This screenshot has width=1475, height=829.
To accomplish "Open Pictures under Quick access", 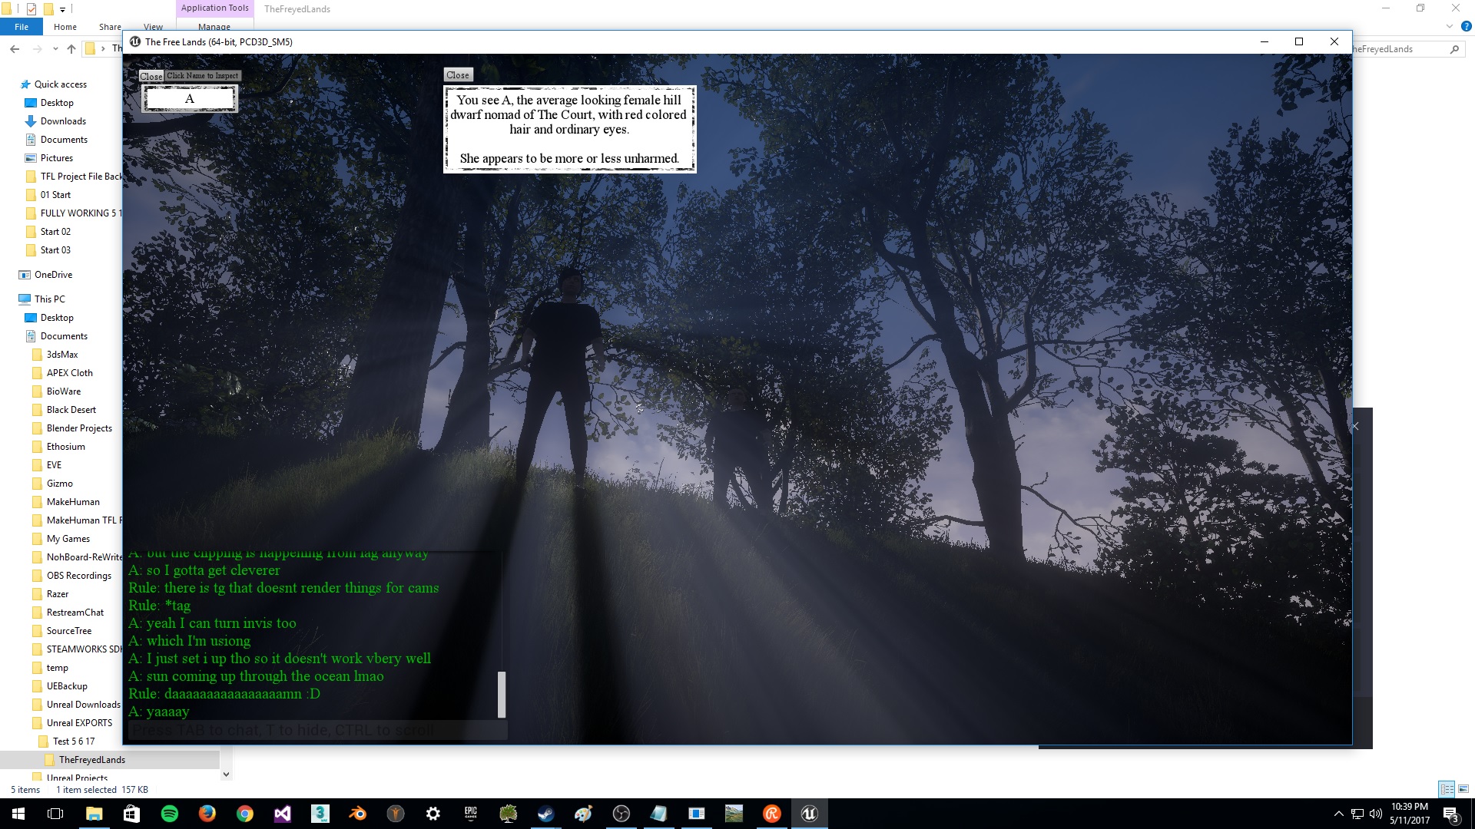I will [57, 158].
